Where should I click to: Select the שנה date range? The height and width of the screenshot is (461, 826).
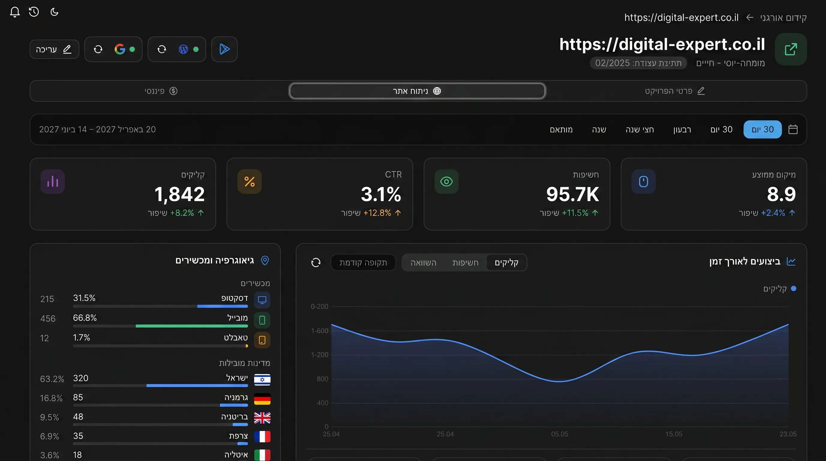(x=599, y=130)
